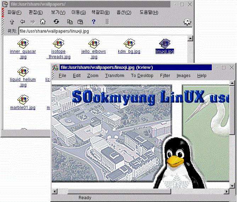237x202 pixels.
Task: Open help with the blue question mark icon
Action: pos(94,22)
